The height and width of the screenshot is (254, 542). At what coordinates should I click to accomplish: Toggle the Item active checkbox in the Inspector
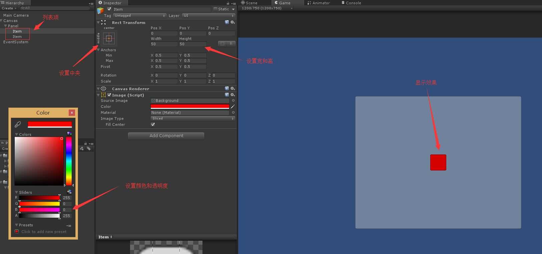pyautogui.click(x=109, y=9)
